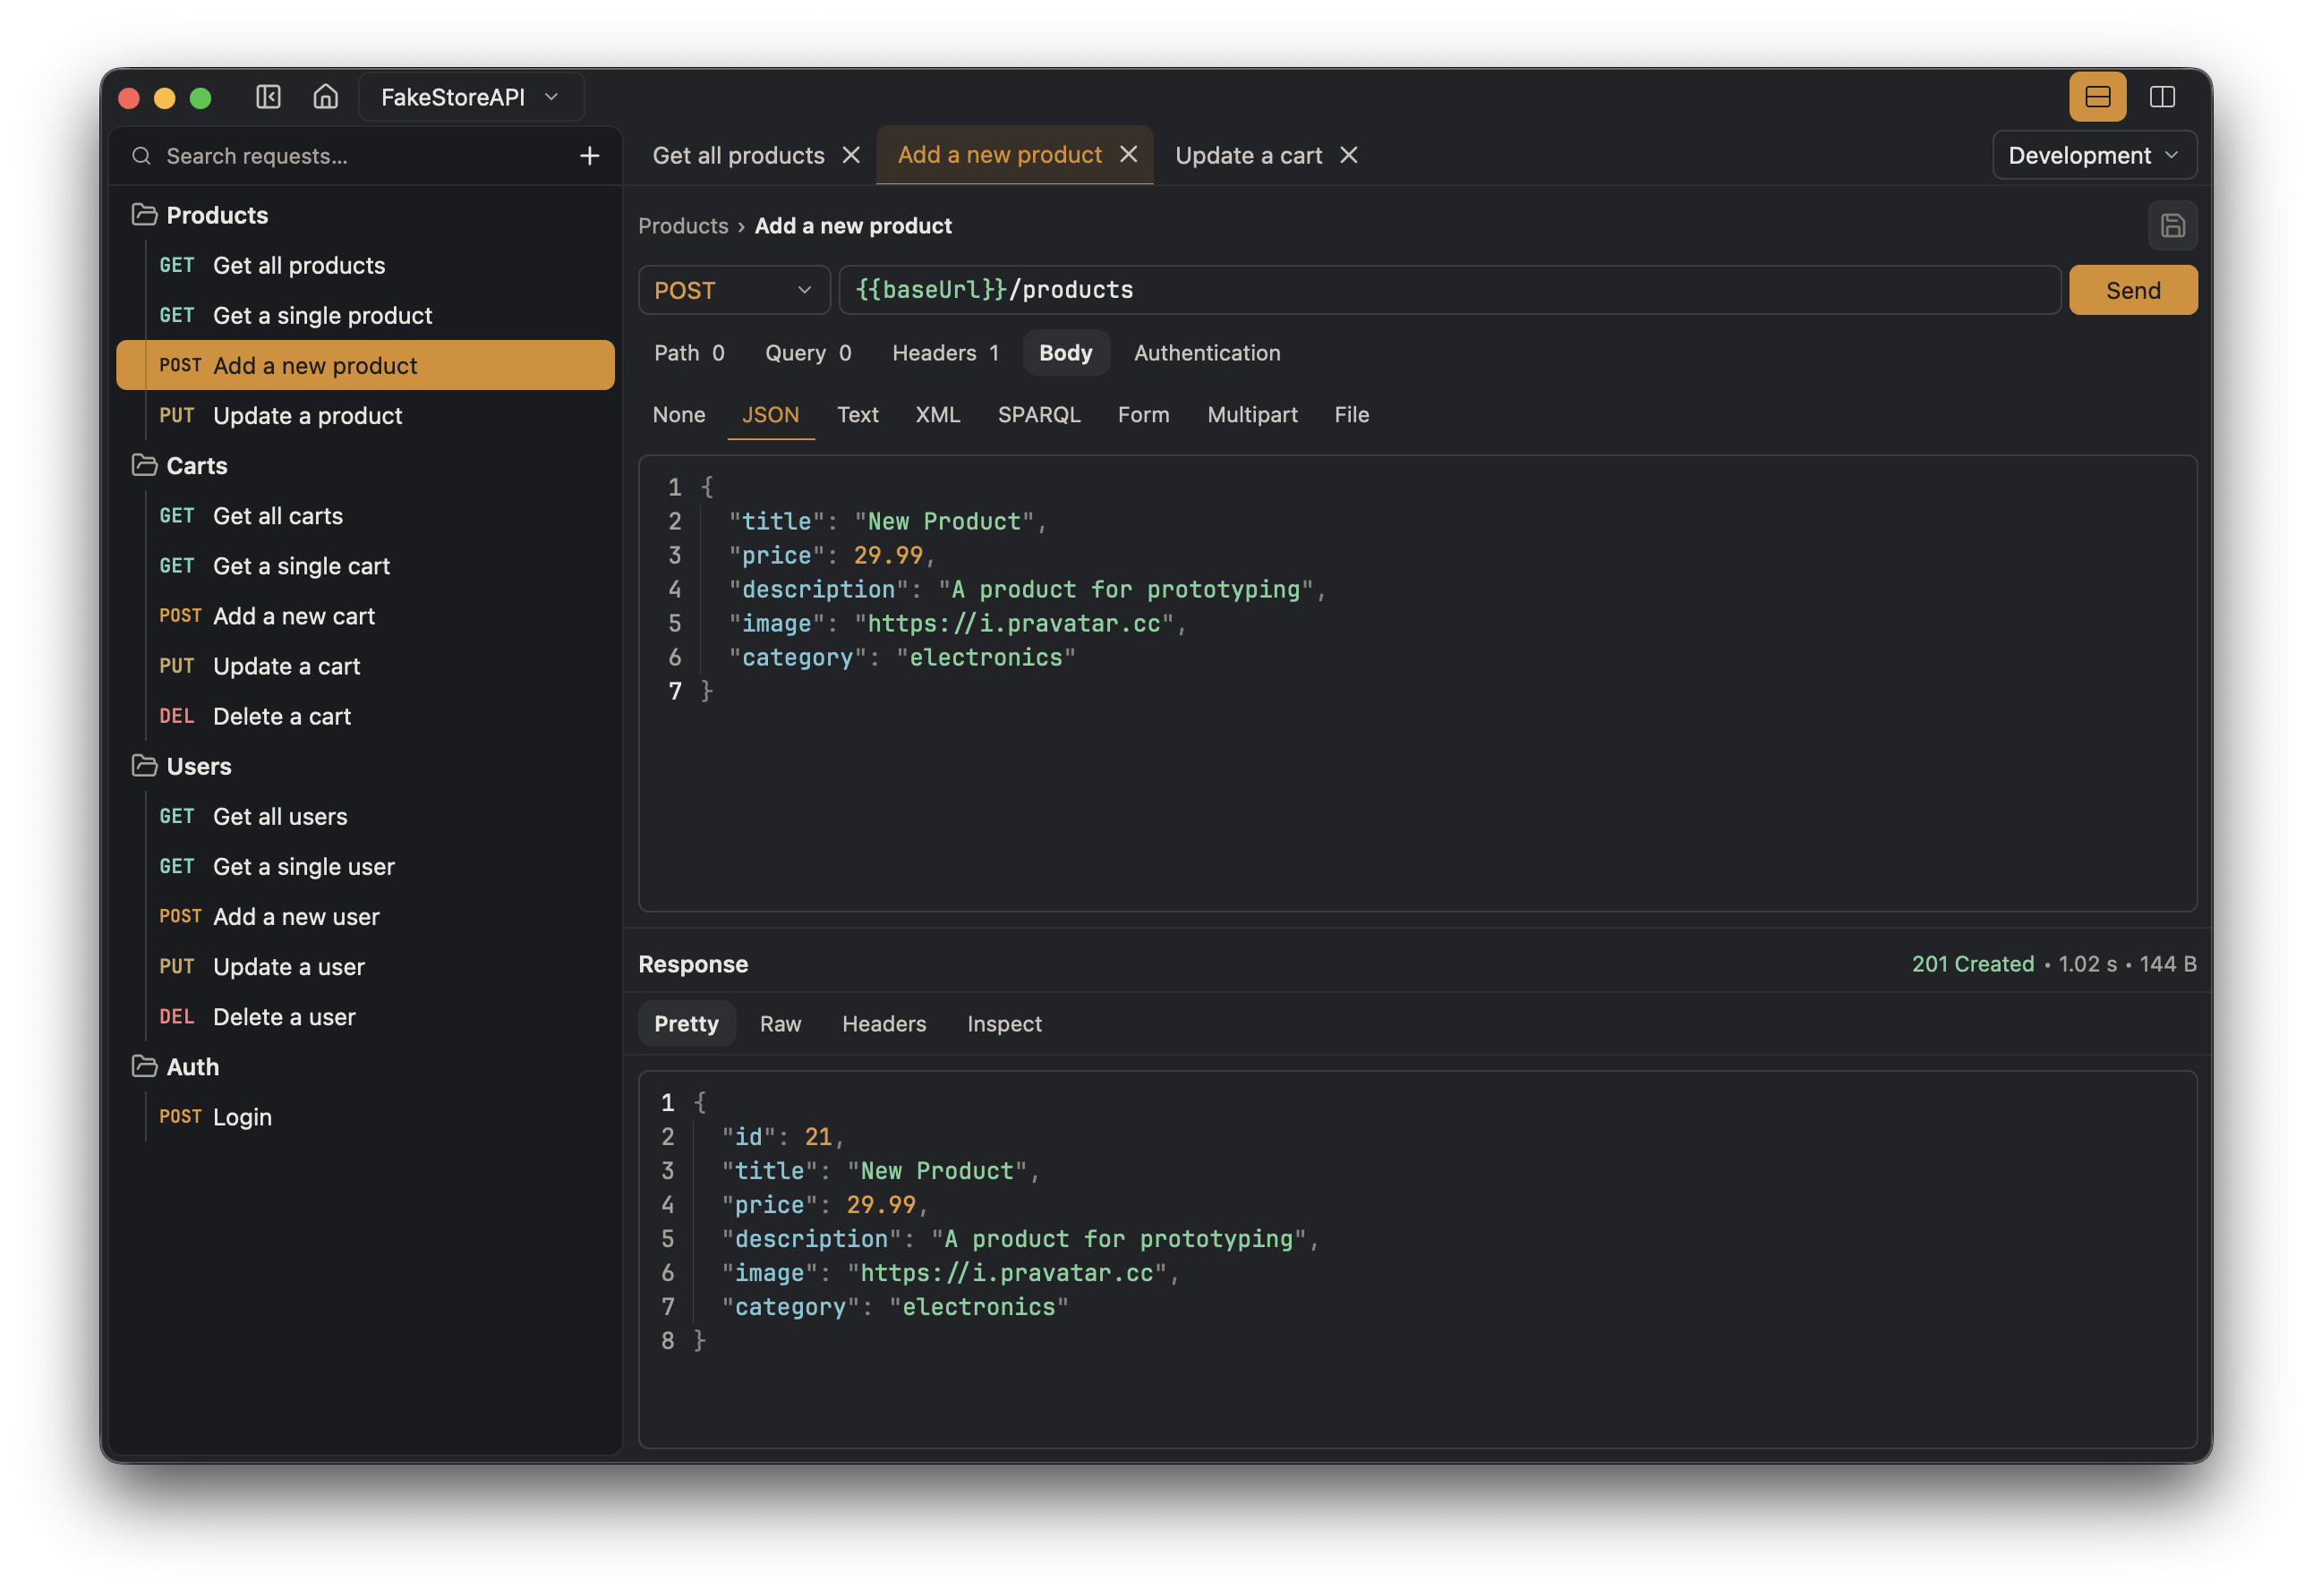Open the sidebar Get all products request
The image size is (2313, 1596).
(x=365, y=265)
